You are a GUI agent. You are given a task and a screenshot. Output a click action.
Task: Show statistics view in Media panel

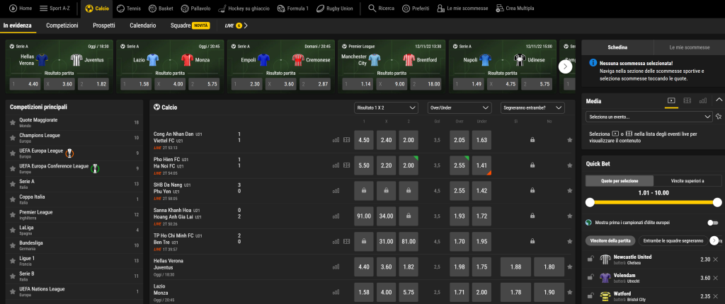(703, 100)
